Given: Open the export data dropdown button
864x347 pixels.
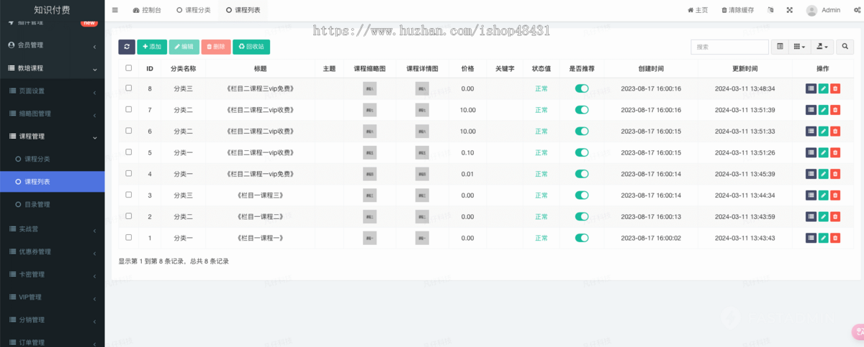Looking at the screenshot, I should [x=822, y=47].
